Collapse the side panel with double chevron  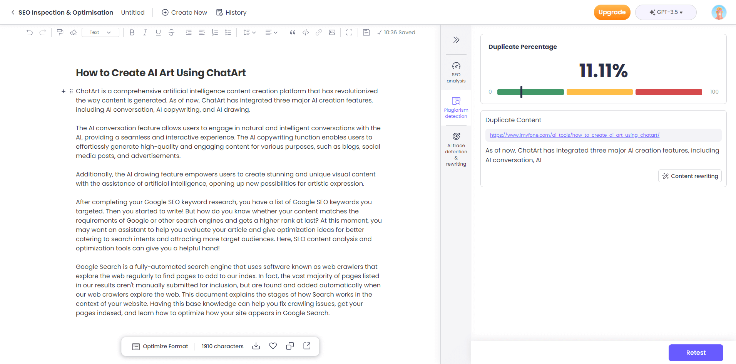point(456,40)
